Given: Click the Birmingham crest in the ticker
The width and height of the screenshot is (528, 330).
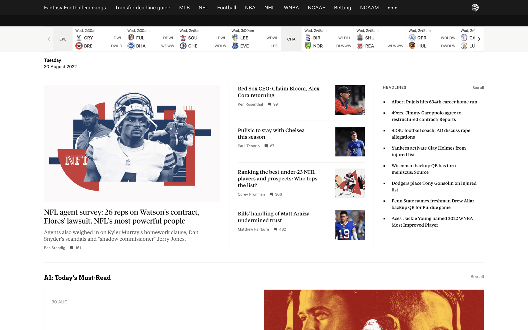Looking at the screenshot, I should 308,38.
